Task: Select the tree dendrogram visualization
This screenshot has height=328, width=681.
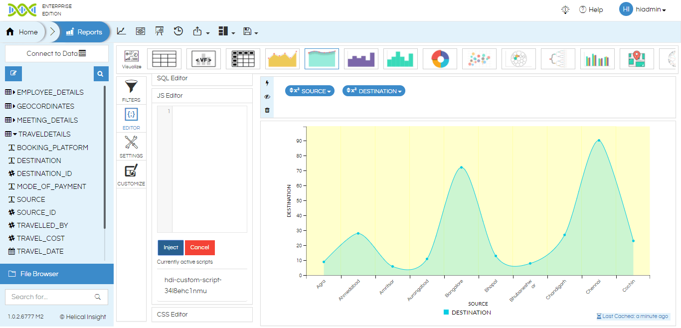Action: pyautogui.click(x=558, y=59)
